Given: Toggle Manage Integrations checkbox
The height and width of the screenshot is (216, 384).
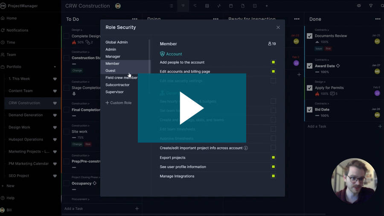Looking at the screenshot, I should pyautogui.click(x=273, y=176).
